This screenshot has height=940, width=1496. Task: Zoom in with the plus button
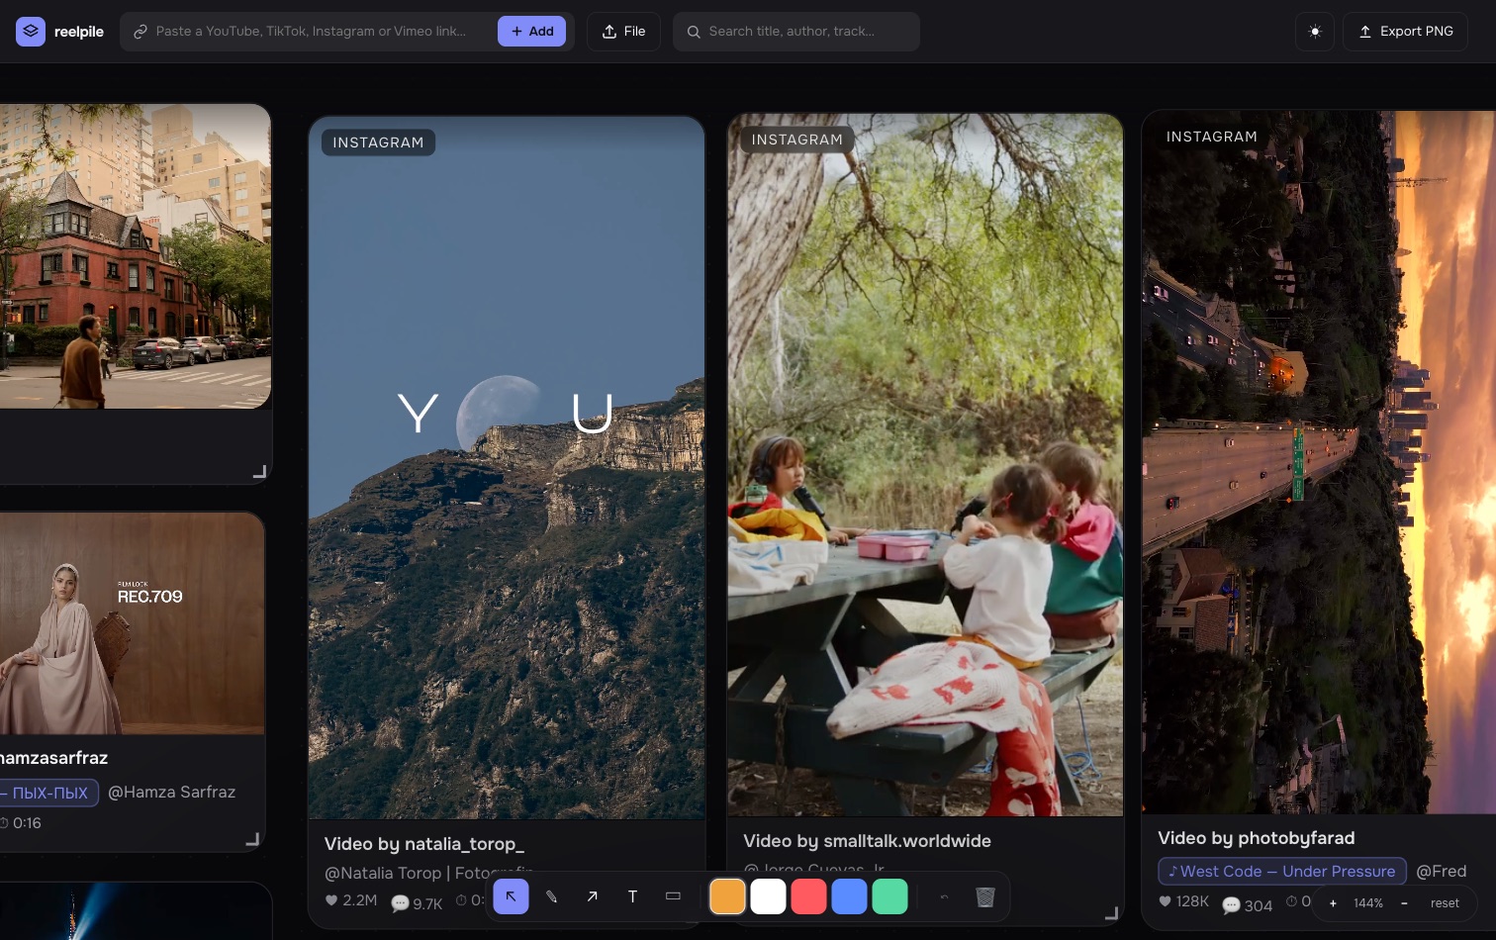pyautogui.click(x=1333, y=903)
